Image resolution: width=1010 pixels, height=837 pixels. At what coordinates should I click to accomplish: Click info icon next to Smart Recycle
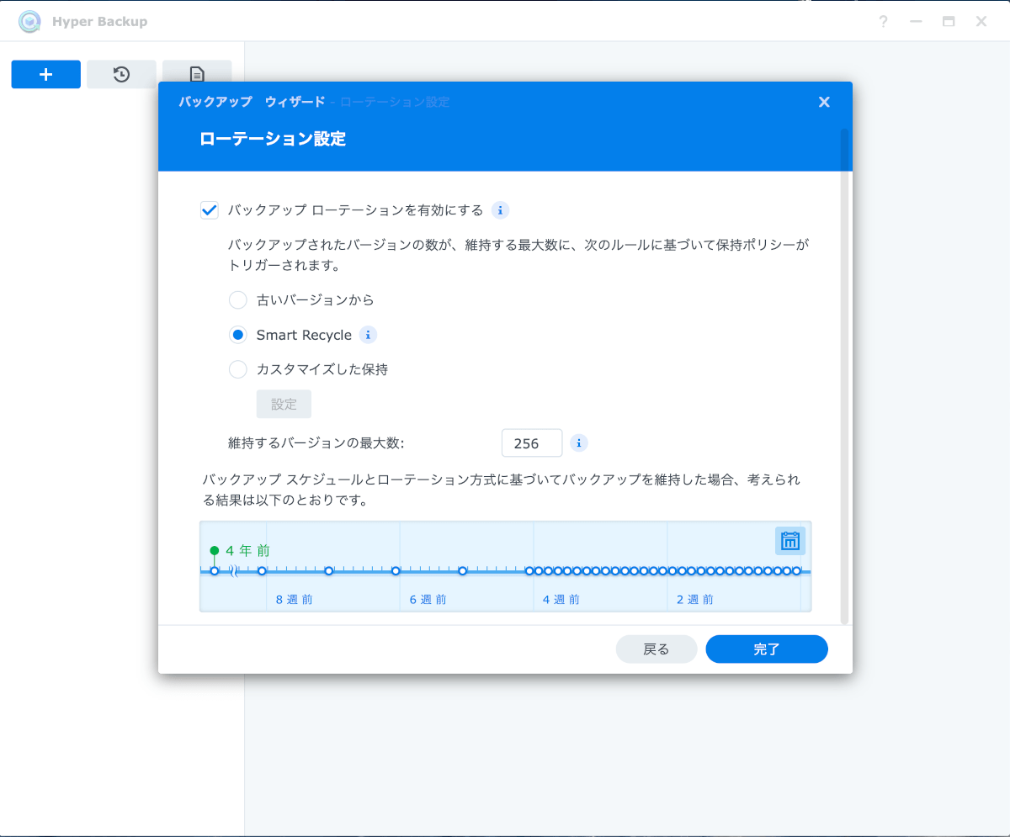point(368,335)
